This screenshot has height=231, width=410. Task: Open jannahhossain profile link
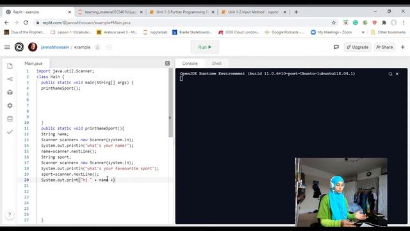[x=54, y=47]
